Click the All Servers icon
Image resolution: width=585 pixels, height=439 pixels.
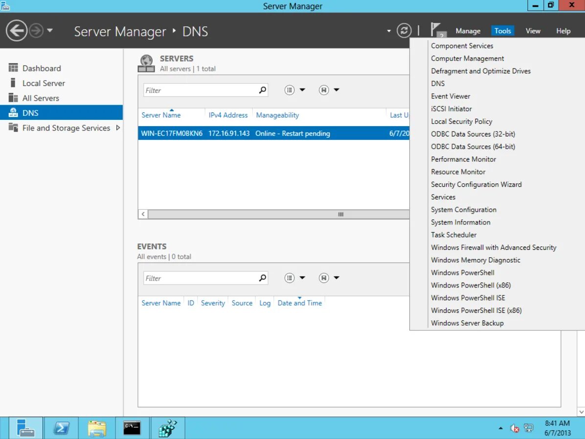tap(13, 98)
